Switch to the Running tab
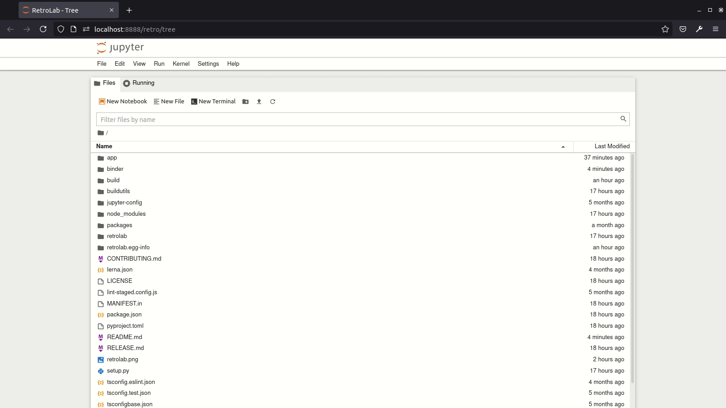The width and height of the screenshot is (726, 408). click(x=139, y=83)
